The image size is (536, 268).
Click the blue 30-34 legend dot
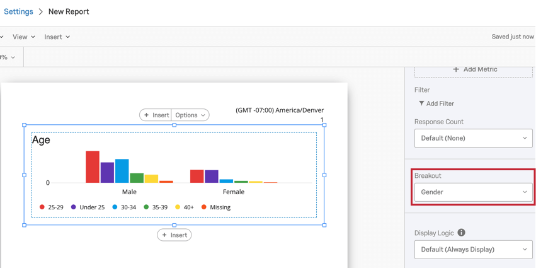click(x=115, y=207)
